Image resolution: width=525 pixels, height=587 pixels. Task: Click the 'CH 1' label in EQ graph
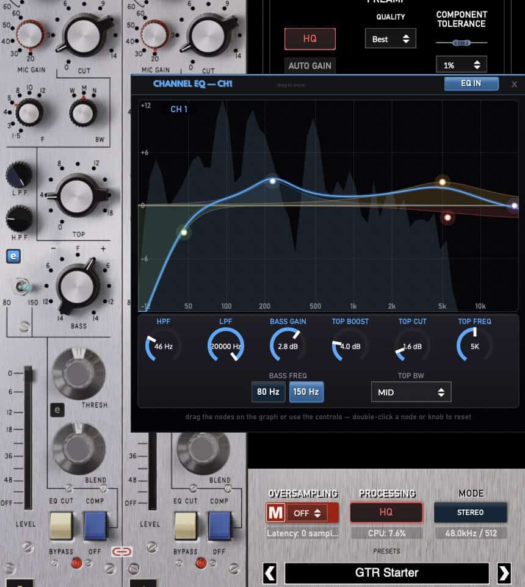(x=179, y=109)
